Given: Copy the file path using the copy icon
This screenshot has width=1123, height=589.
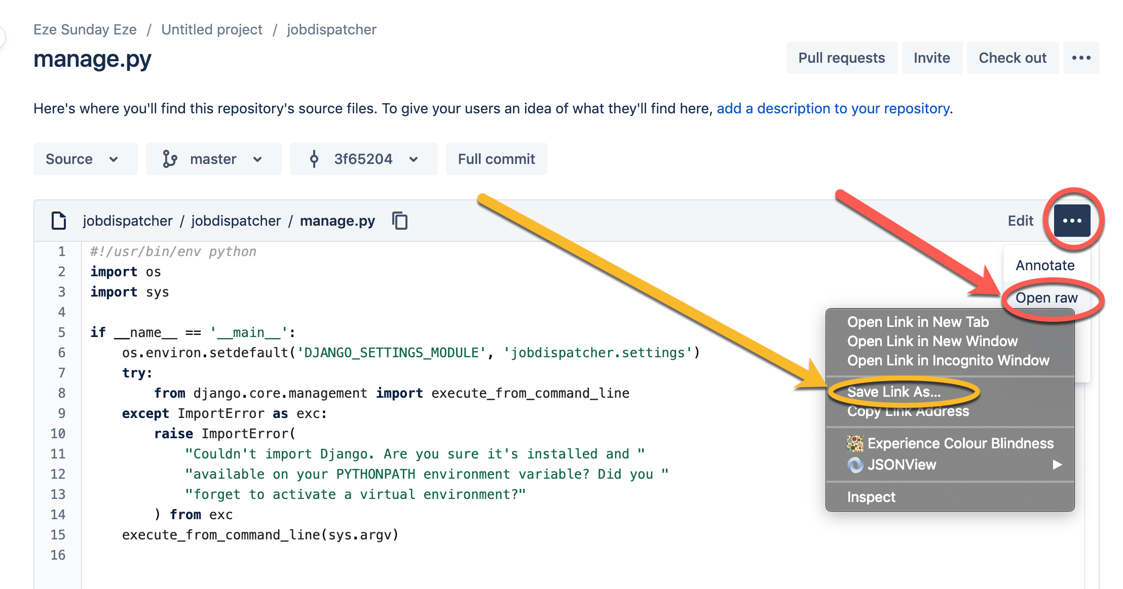Looking at the screenshot, I should tap(400, 221).
